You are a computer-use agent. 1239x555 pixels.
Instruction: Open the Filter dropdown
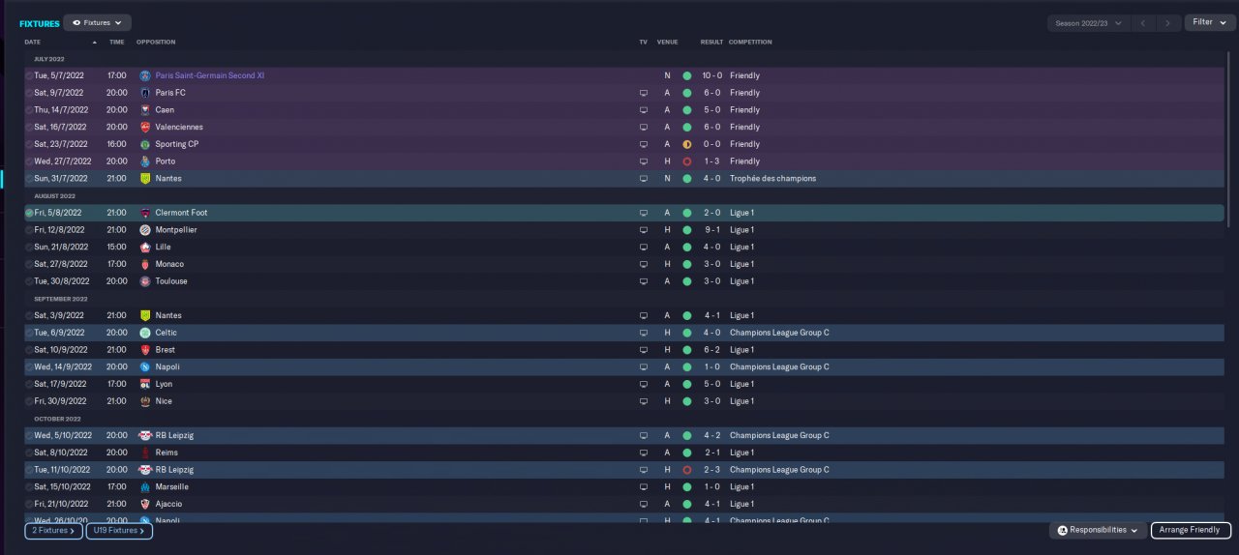[x=1209, y=22]
